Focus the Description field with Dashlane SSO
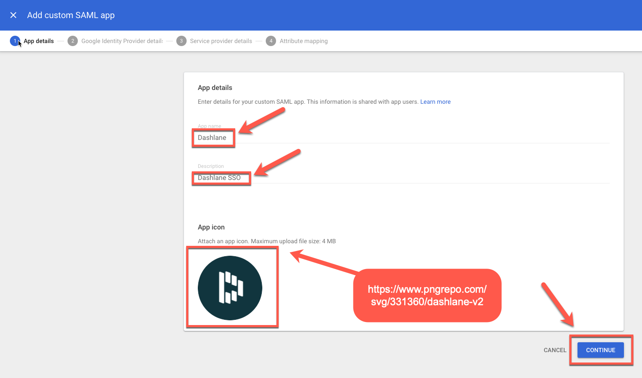642x378 pixels. [404, 178]
